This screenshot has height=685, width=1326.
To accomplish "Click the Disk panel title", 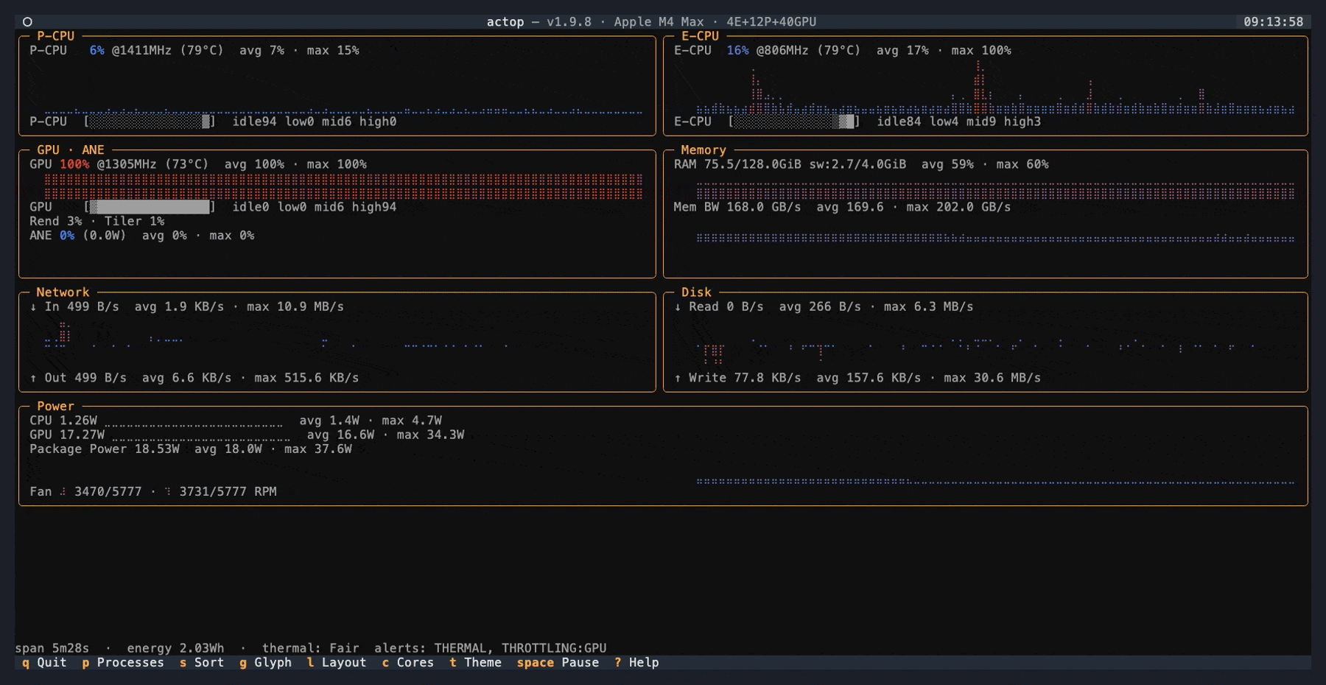I will pos(696,292).
